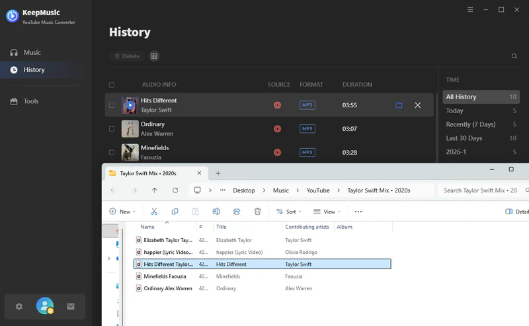Go forward in File Explorer

pyautogui.click(x=134, y=190)
